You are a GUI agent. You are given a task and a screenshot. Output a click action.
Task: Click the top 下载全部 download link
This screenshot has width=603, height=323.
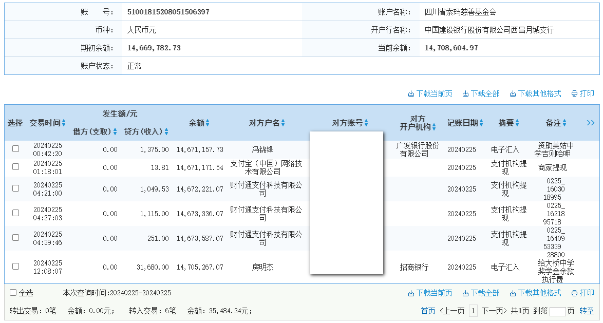click(481, 93)
